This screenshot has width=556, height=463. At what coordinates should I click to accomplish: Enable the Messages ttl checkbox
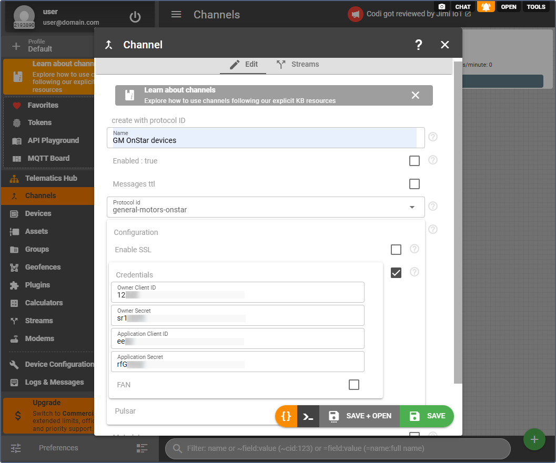click(x=415, y=184)
